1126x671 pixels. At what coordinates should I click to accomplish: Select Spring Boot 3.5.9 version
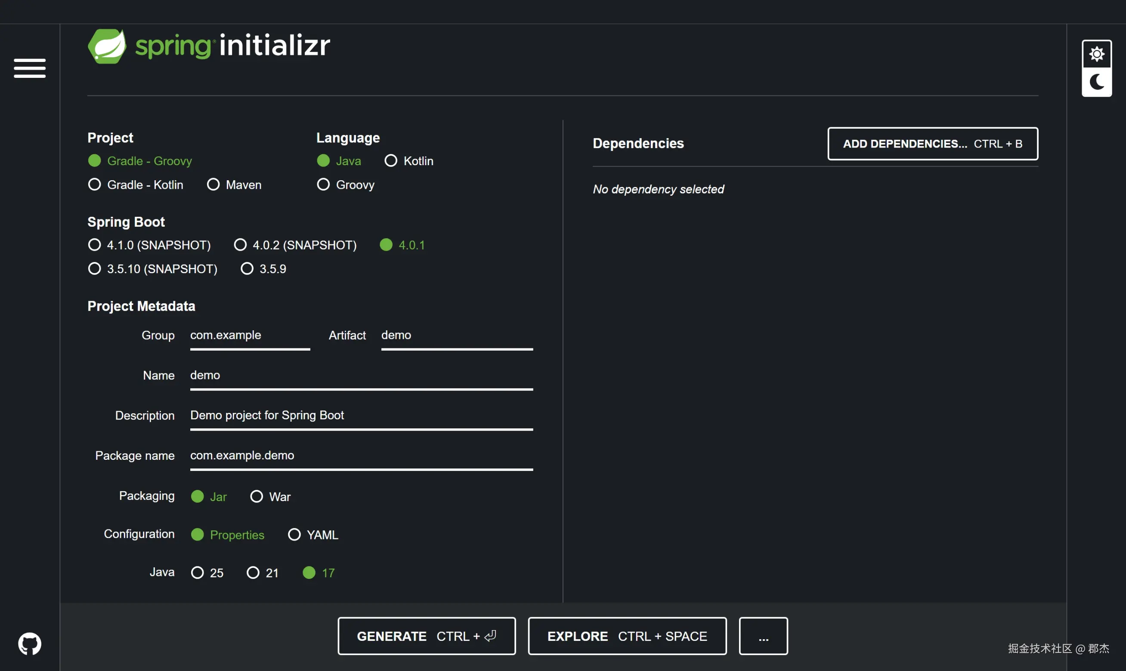click(x=247, y=268)
